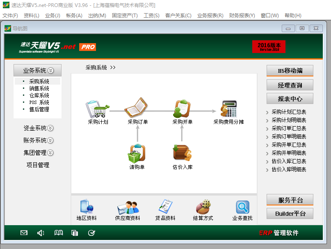Open the 采购开单汇总表 report link

click(x=289, y=145)
